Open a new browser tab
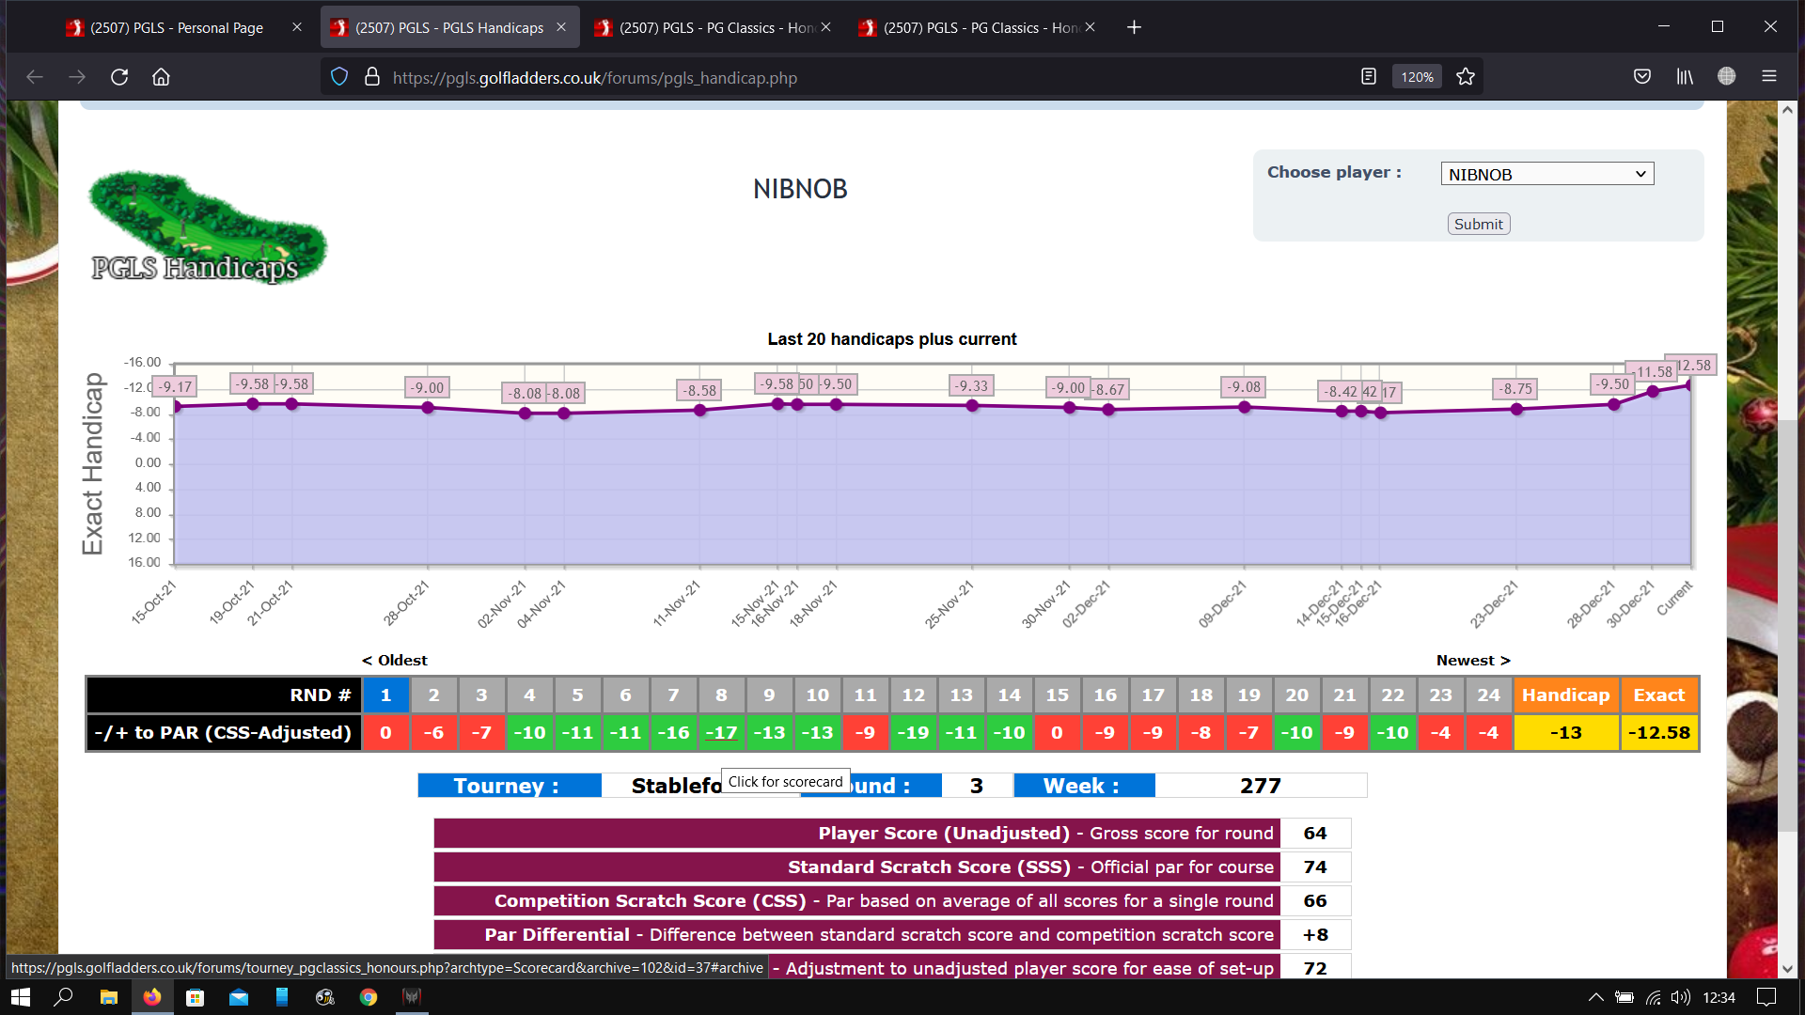Screen dimensions: 1805x1015 (1134, 27)
